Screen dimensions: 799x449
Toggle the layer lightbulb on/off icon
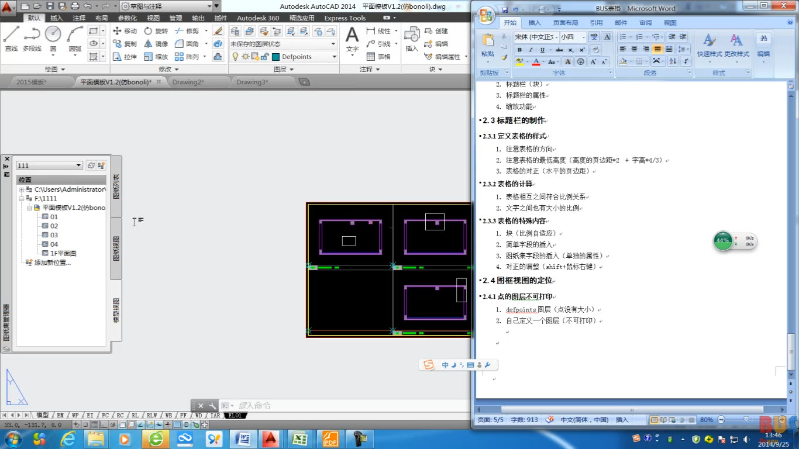point(236,57)
